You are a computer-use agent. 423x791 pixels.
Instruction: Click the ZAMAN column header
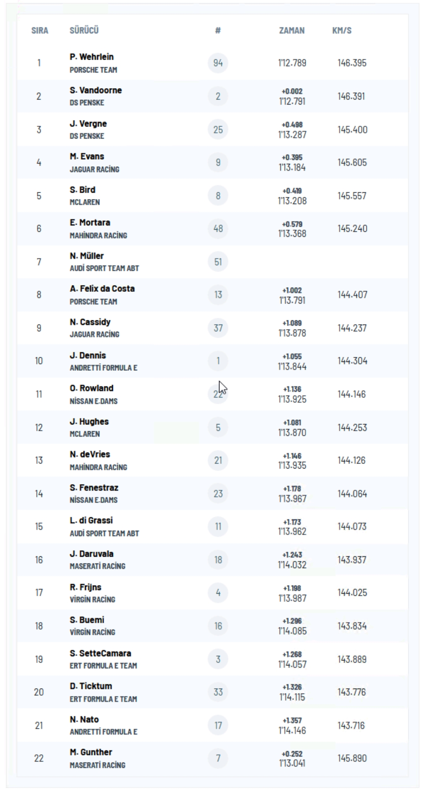(x=292, y=30)
